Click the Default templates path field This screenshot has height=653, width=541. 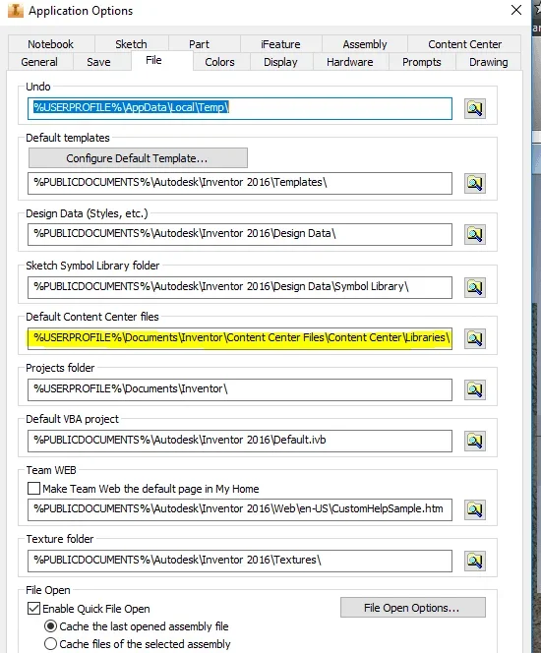tap(240, 183)
